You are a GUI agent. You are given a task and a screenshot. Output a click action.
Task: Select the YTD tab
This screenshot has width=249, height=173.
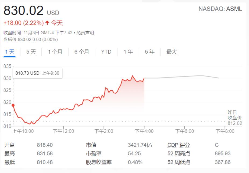(106, 52)
